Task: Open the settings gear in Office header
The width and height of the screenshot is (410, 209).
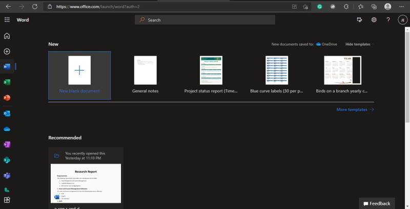Action: click(374, 20)
